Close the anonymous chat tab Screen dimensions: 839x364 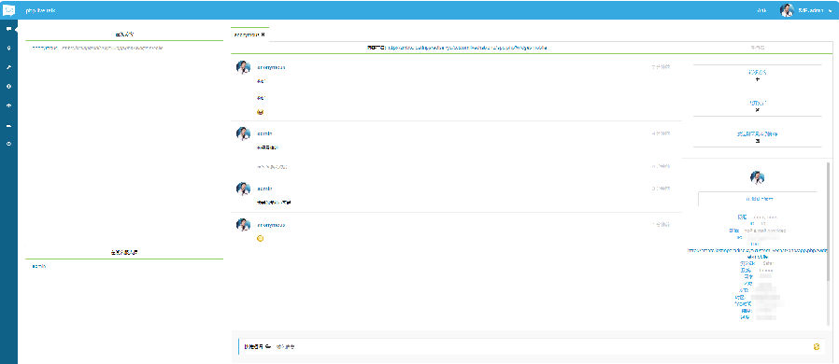pos(263,35)
